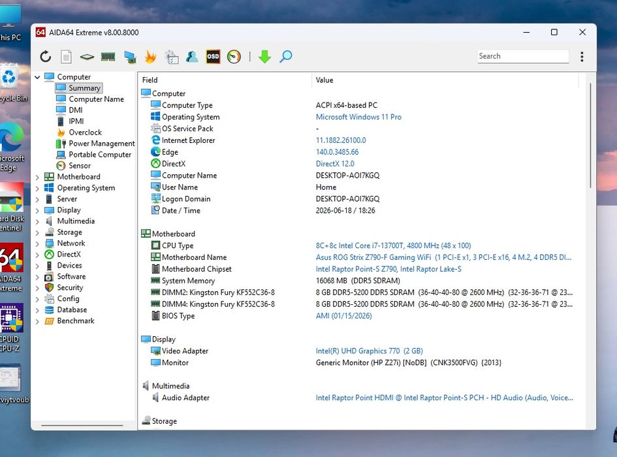The height and width of the screenshot is (457, 617).
Task: Open the Edge version 140.0.3485.66 link
Action: coord(337,152)
